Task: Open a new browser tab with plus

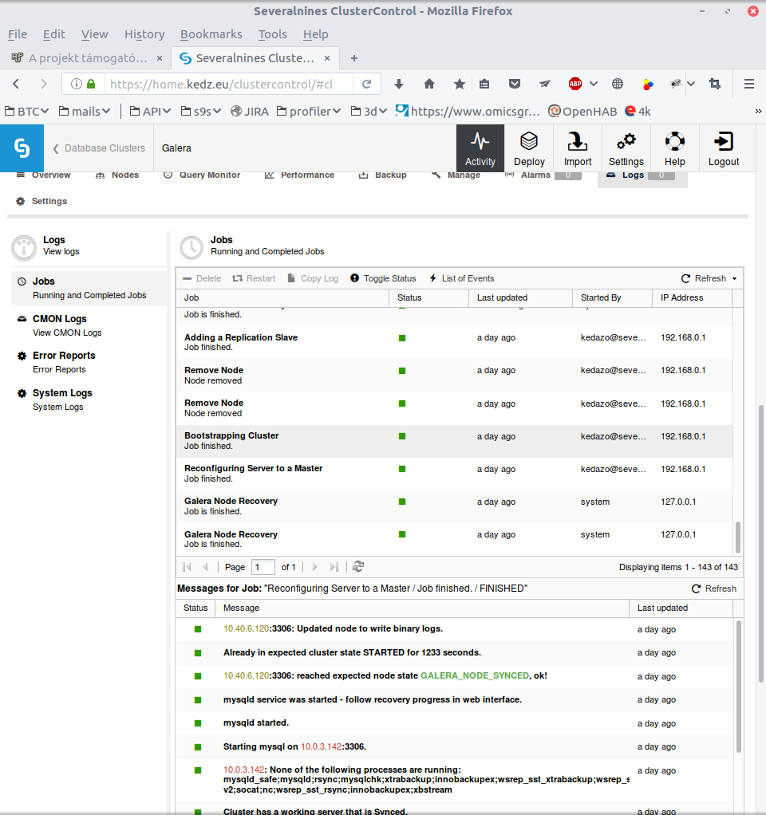Action: point(354,58)
